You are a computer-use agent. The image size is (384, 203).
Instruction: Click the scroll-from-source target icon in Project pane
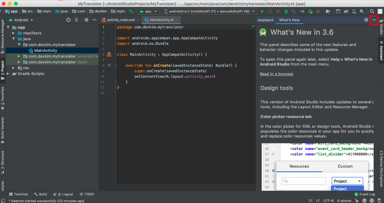(x=68, y=20)
